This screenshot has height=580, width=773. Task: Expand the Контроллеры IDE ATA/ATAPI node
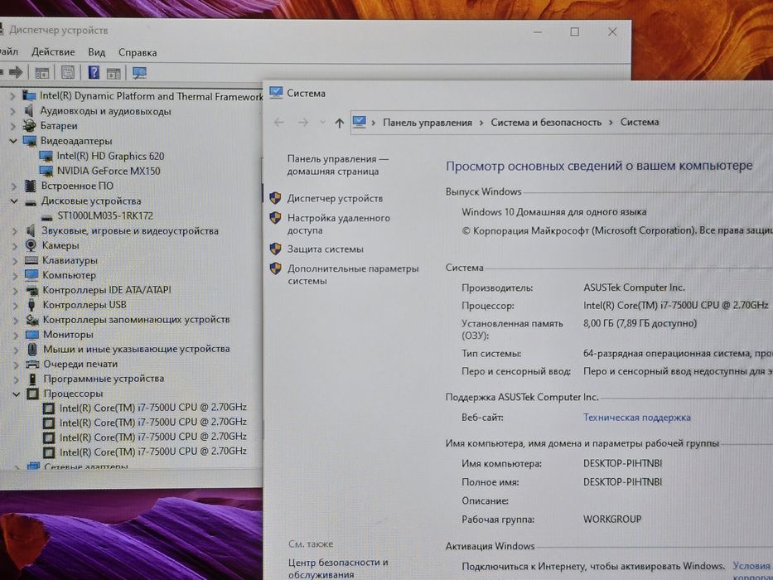pyautogui.click(x=15, y=291)
